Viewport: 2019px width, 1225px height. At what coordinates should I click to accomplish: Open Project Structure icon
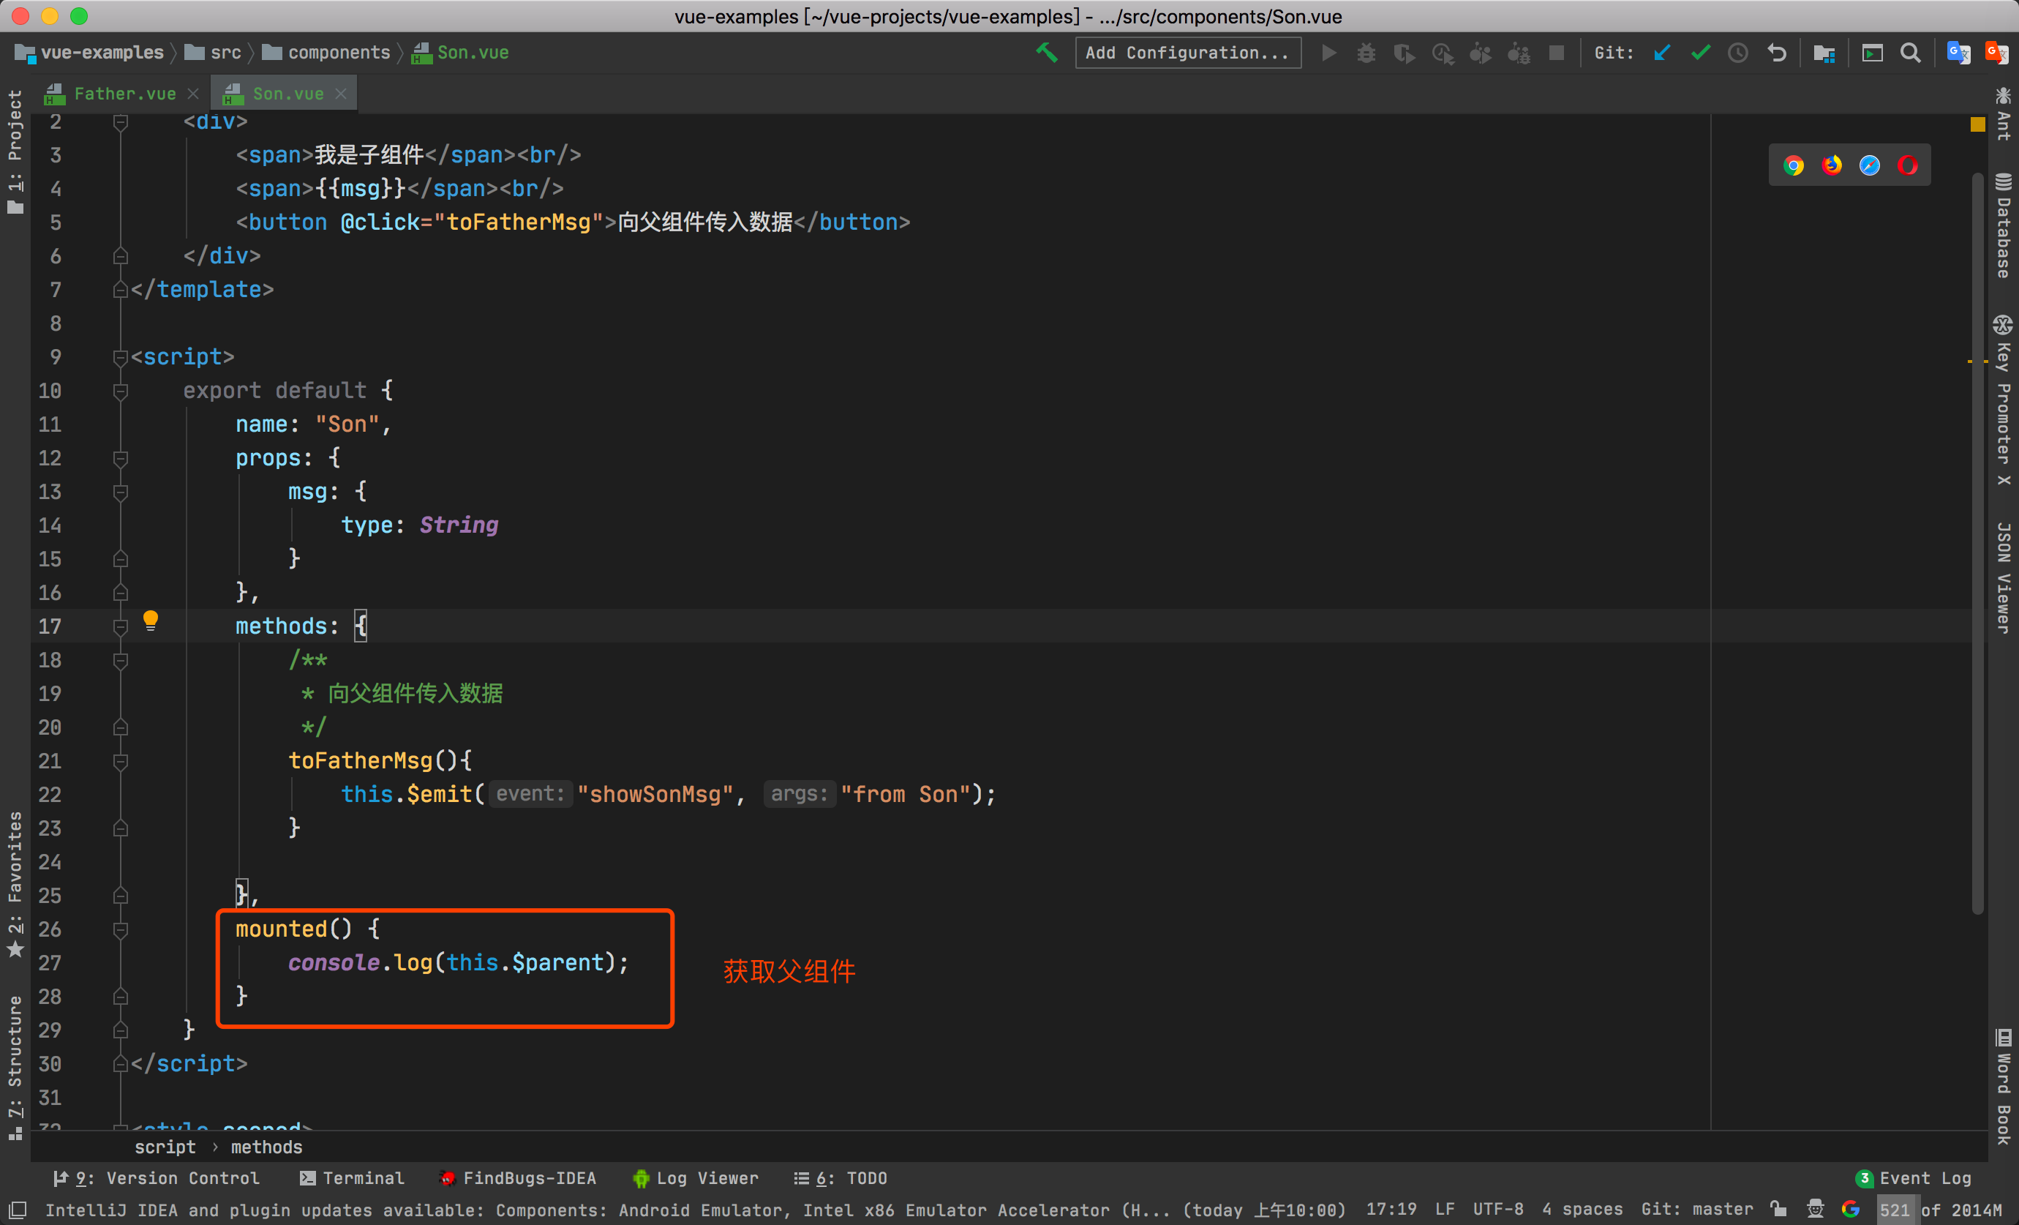point(1823,53)
